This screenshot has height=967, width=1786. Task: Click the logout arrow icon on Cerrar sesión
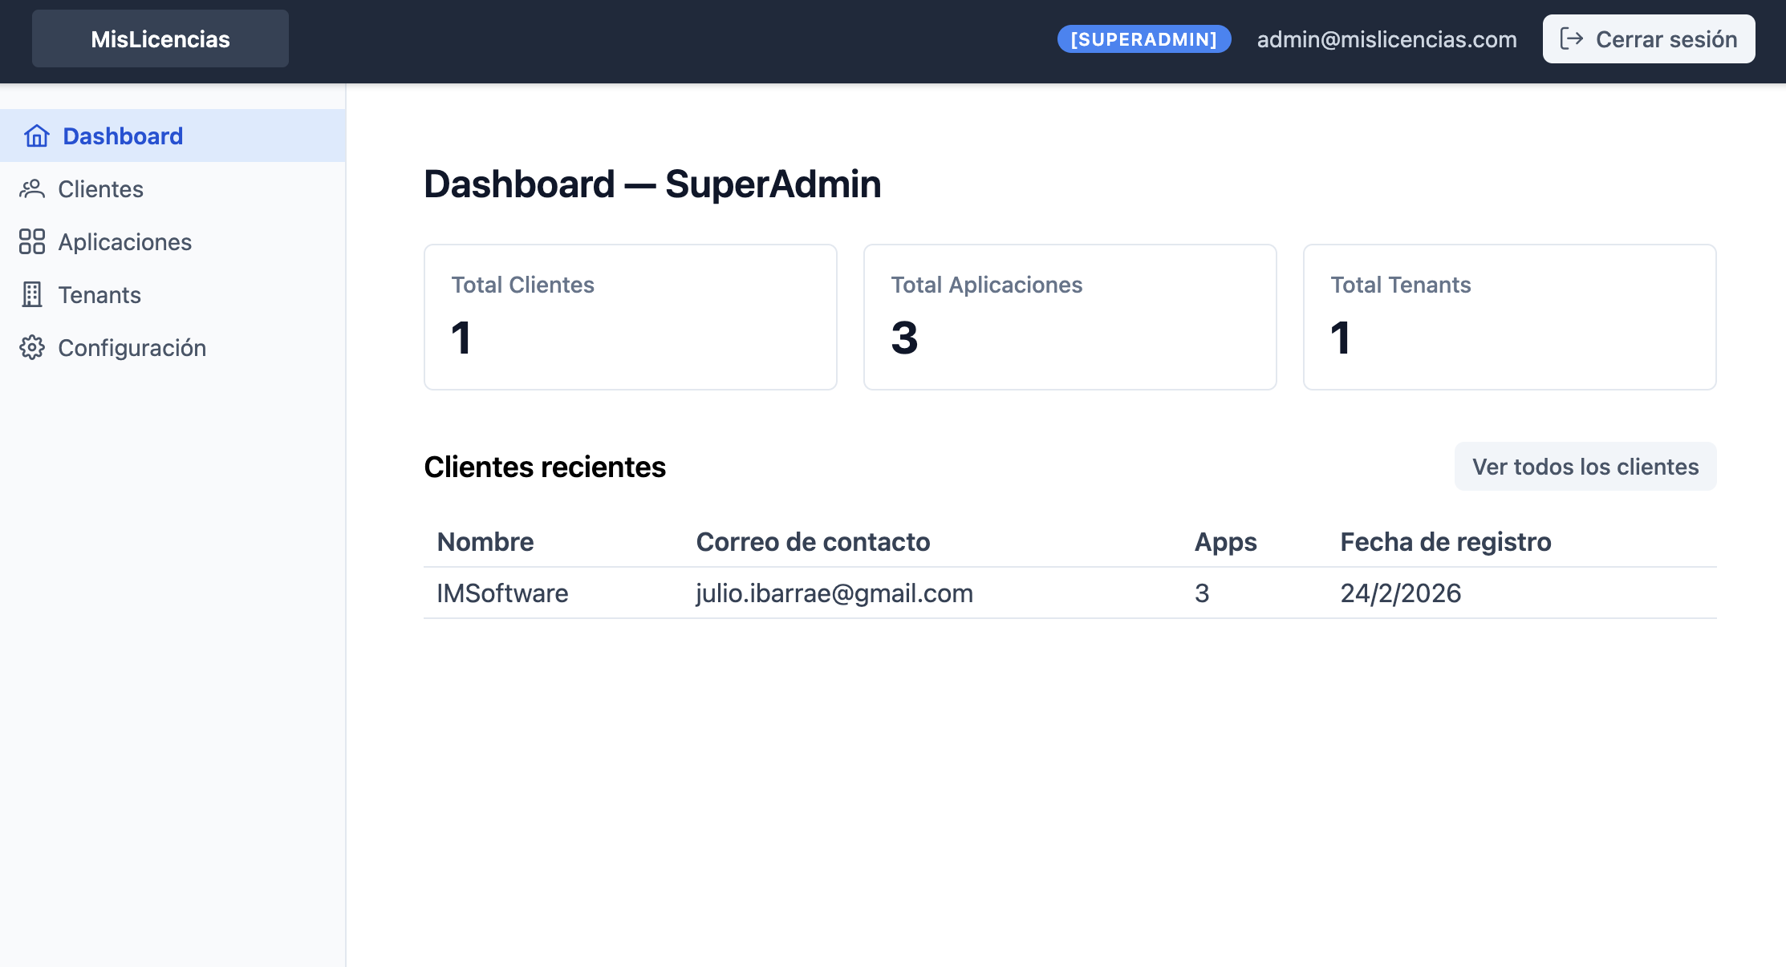pos(1572,38)
